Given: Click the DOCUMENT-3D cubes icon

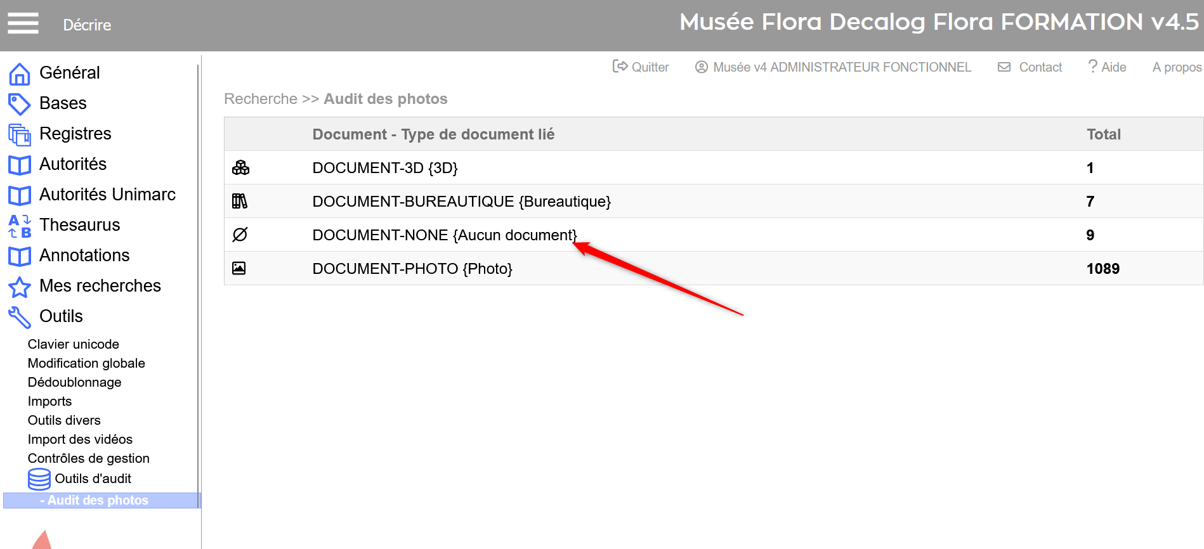Looking at the screenshot, I should click(240, 168).
